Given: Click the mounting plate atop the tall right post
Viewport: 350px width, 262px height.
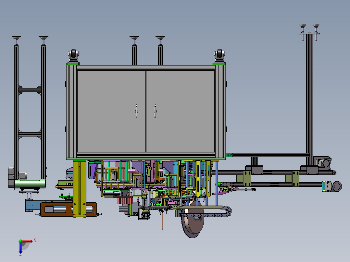Looking at the screenshot, I should (x=309, y=33).
